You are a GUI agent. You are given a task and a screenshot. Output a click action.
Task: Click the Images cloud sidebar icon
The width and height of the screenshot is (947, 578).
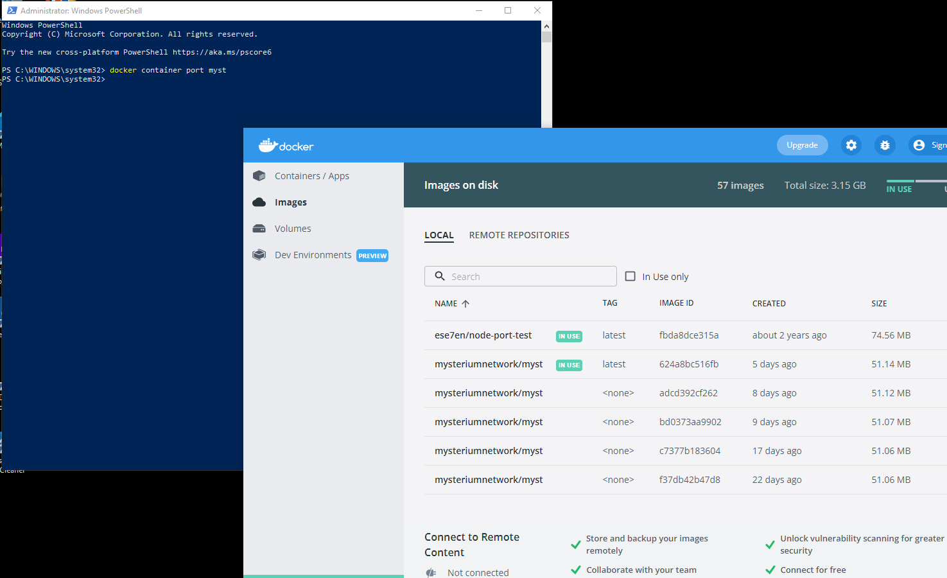[x=259, y=202]
